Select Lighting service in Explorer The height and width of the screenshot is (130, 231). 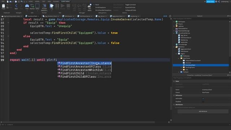click(x=181, y=26)
